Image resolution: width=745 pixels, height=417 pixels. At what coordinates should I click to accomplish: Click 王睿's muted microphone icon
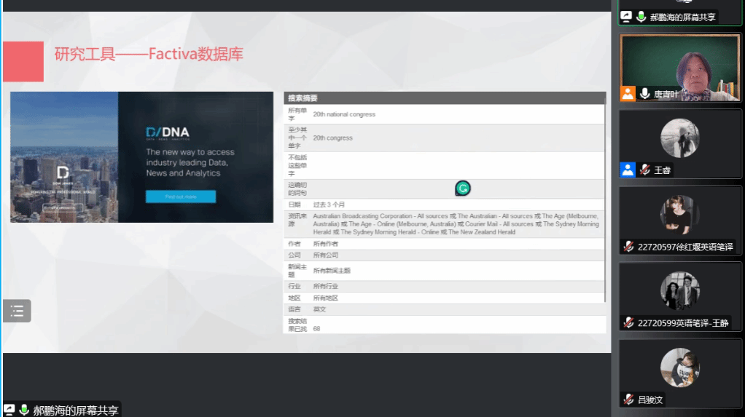pyautogui.click(x=644, y=170)
